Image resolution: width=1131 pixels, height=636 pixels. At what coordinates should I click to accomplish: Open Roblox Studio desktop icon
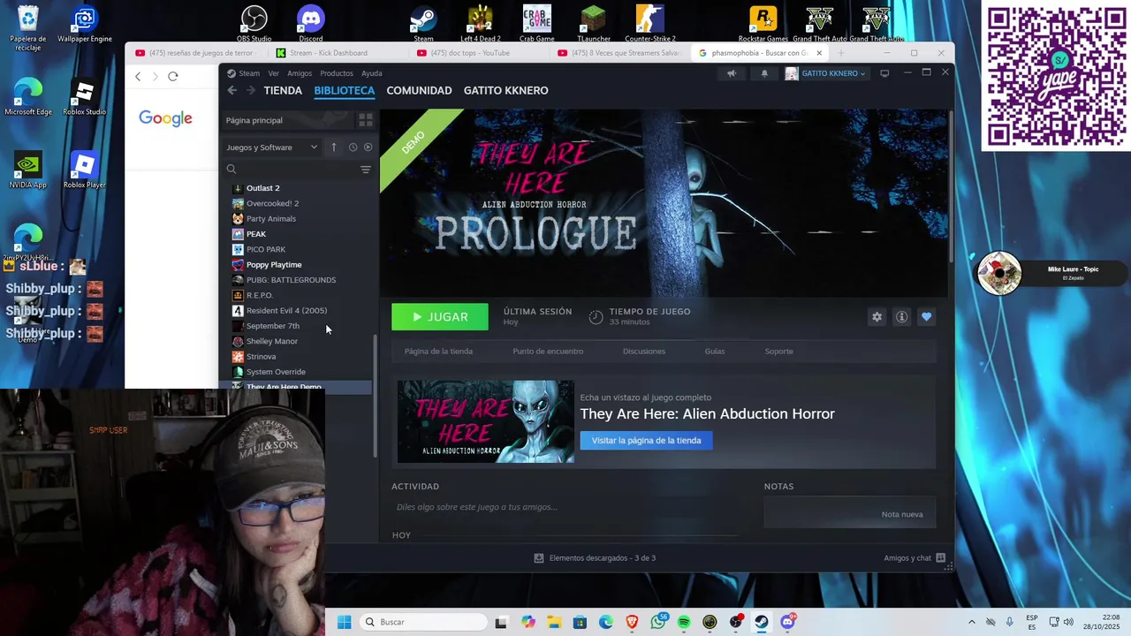point(84,97)
